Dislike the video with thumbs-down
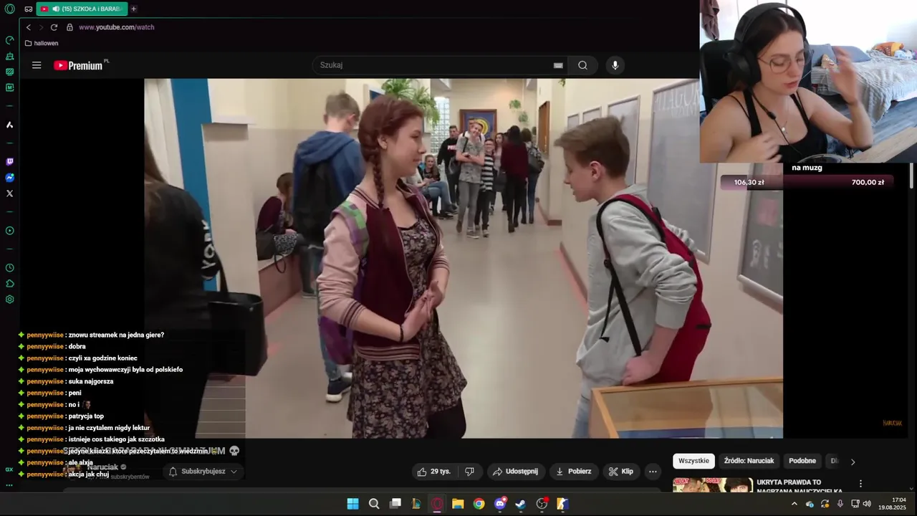This screenshot has width=917, height=516. click(470, 472)
